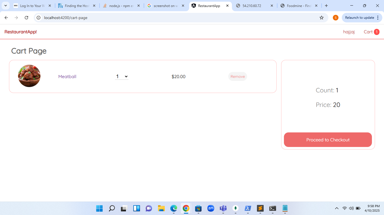The width and height of the screenshot is (384, 215).
Task: Bookmark the page with the star icon
Action: pyautogui.click(x=321, y=17)
